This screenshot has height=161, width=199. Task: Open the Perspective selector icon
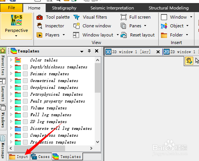point(16,20)
